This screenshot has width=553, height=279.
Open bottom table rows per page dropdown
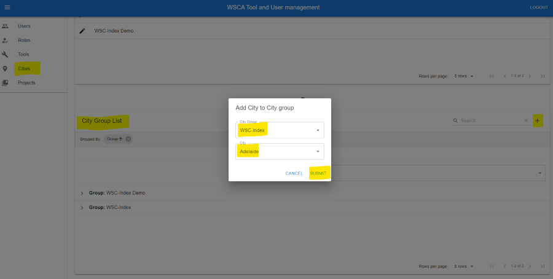click(x=464, y=266)
